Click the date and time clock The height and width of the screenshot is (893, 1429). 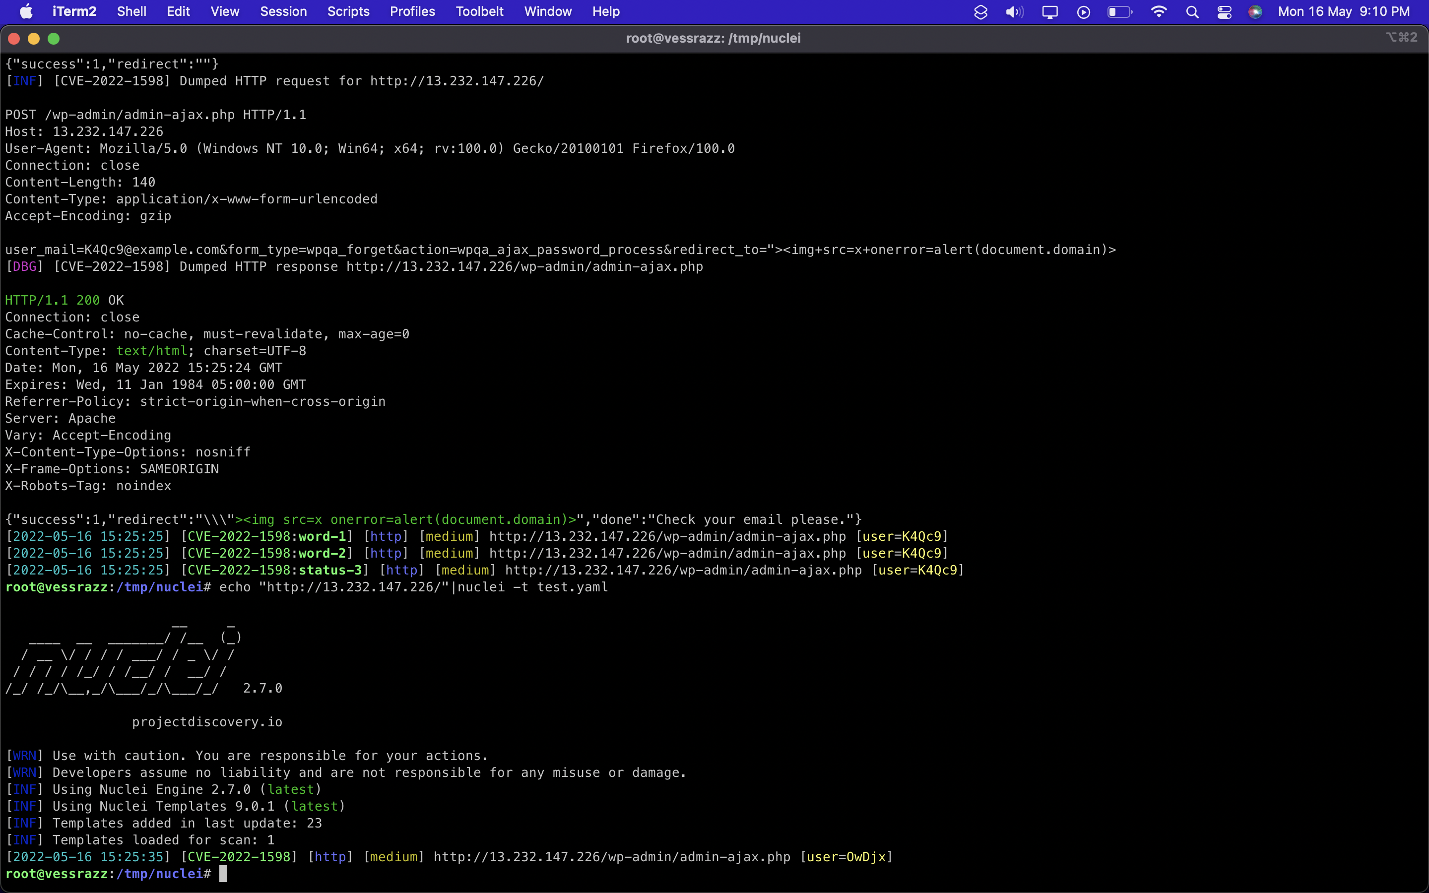pyautogui.click(x=1343, y=12)
